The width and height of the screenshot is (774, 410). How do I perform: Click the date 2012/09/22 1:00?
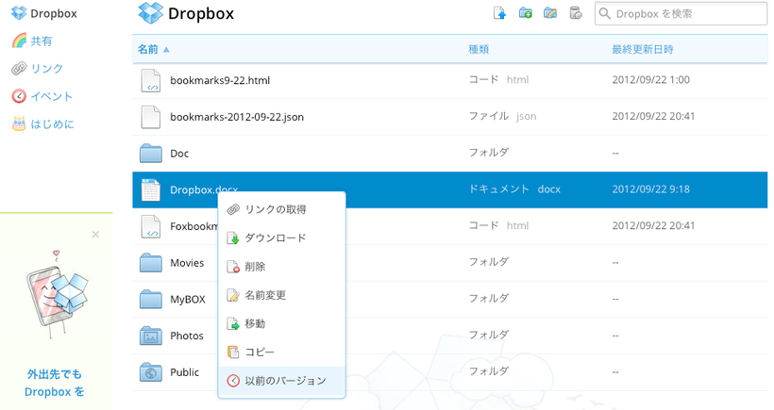click(x=650, y=80)
